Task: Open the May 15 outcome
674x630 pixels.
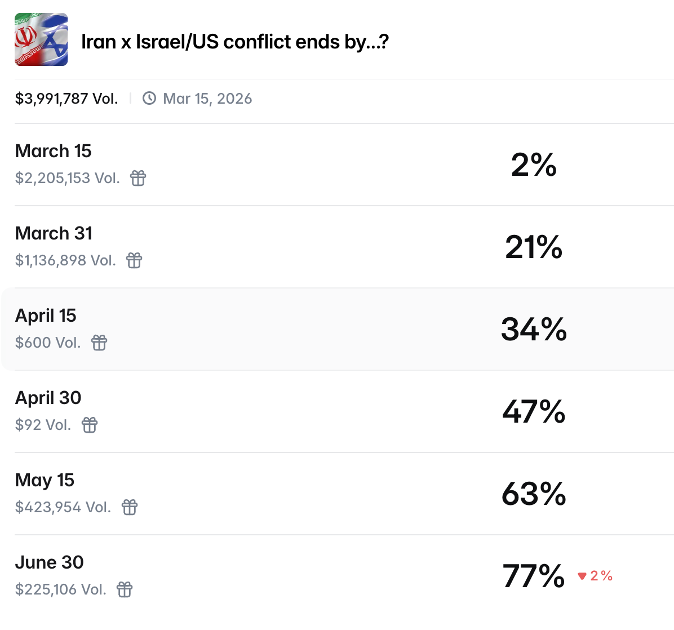Action: click(x=45, y=480)
